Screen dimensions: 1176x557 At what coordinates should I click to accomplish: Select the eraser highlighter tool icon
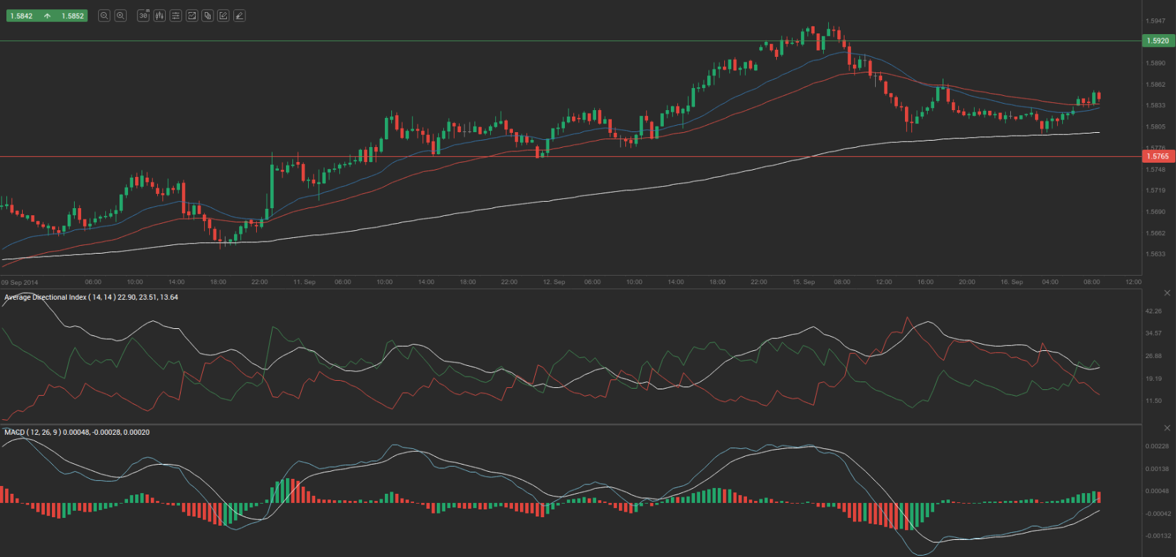click(240, 16)
